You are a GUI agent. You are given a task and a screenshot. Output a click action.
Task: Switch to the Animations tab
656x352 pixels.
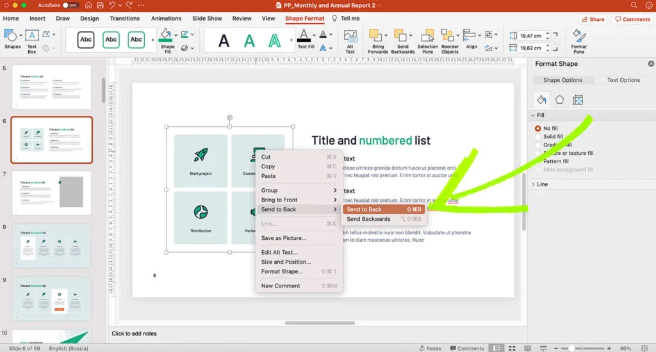pos(166,19)
